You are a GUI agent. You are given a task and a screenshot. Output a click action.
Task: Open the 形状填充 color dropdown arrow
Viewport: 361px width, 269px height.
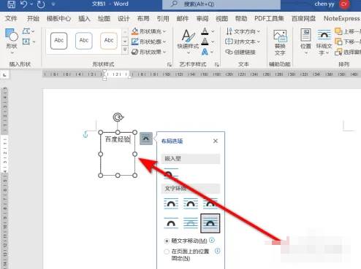tap(164, 31)
